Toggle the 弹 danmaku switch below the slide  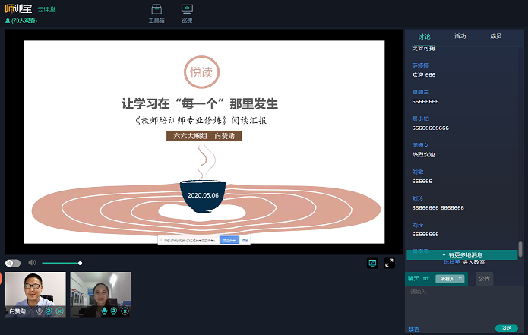click(x=12, y=263)
